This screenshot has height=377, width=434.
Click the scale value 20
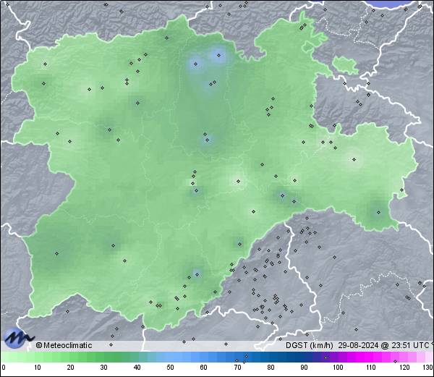(71, 368)
